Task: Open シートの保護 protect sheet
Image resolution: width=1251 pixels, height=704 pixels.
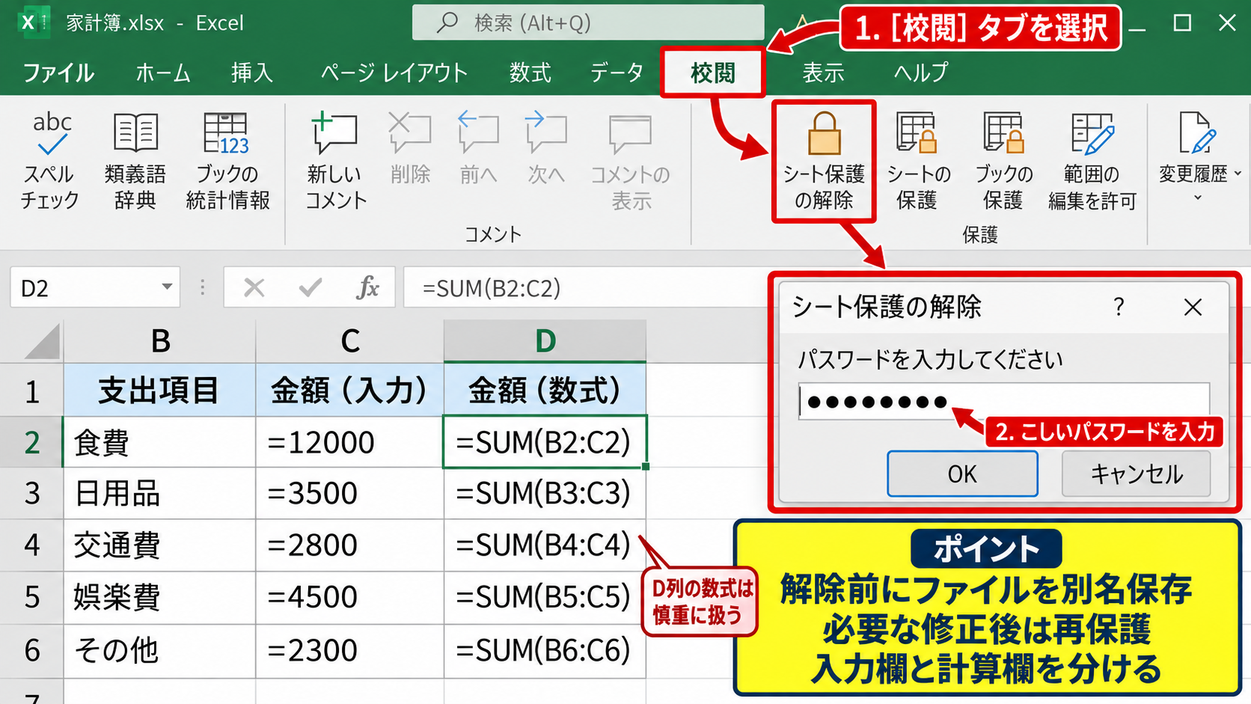Action: (918, 161)
